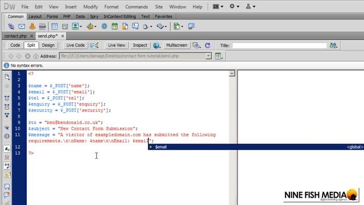This screenshot has width=364, height=205.
Task: Switch to the Spry insert tab
Action: coord(94,17)
